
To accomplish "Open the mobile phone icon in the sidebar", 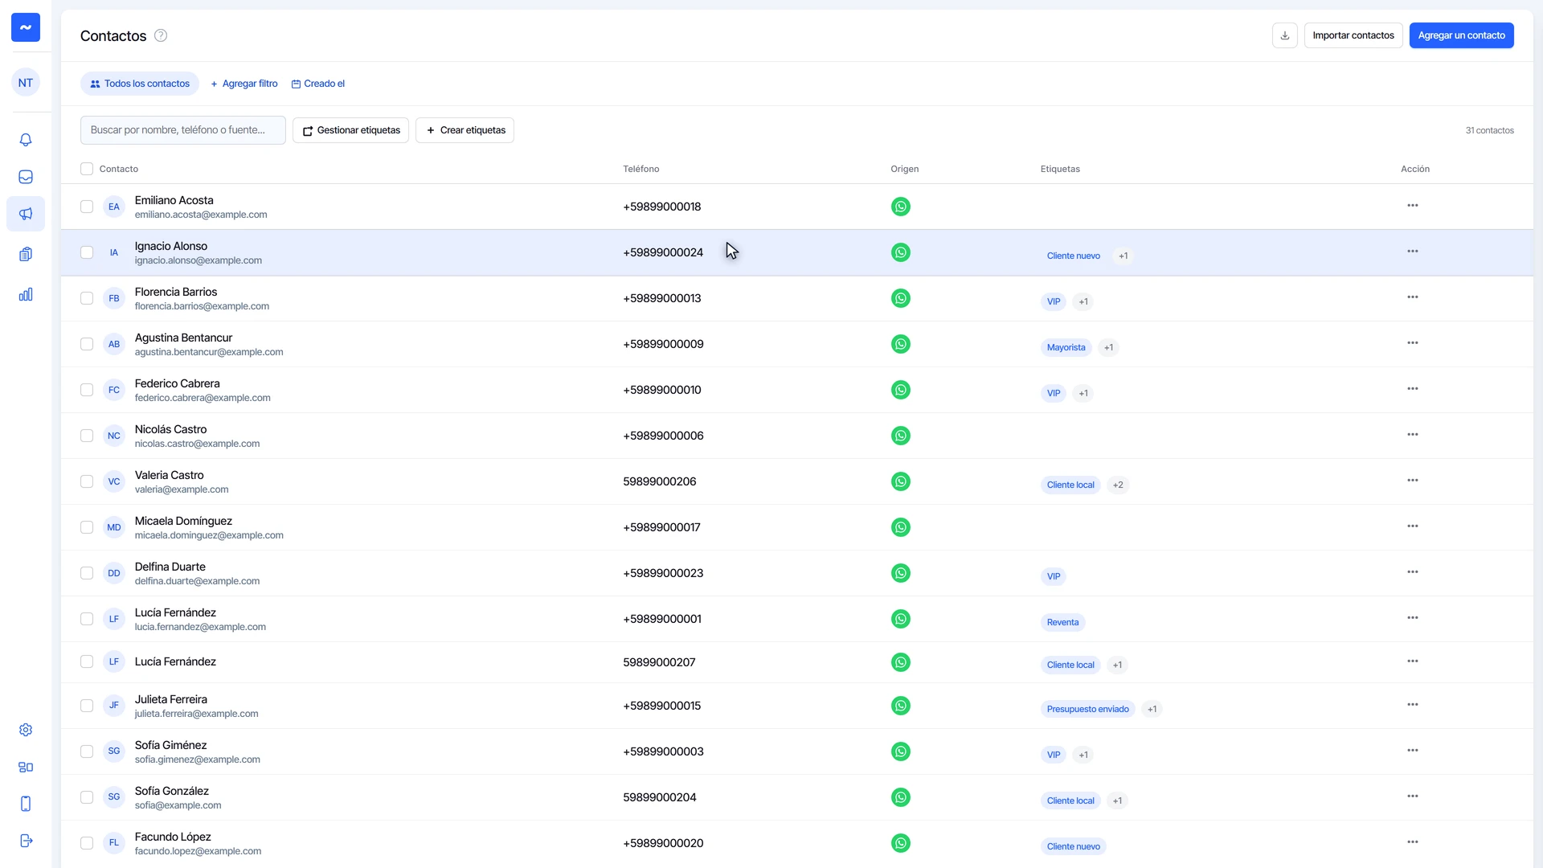I will point(26,804).
